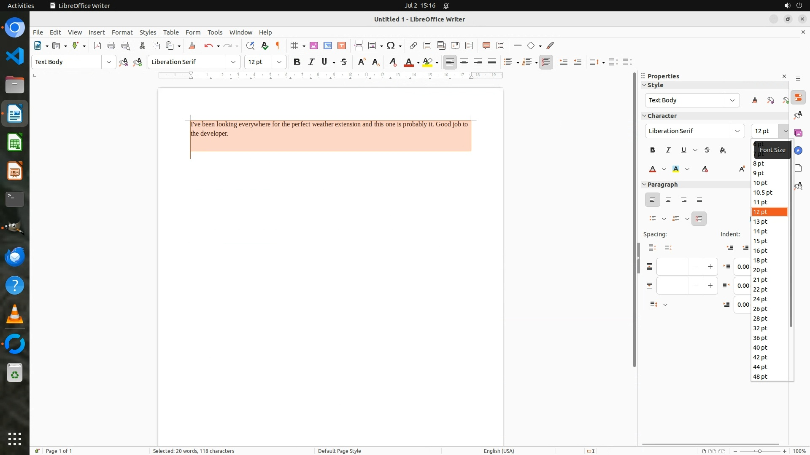Collapse the Paragraph section in sidebar
810x455 pixels.
click(644, 185)
